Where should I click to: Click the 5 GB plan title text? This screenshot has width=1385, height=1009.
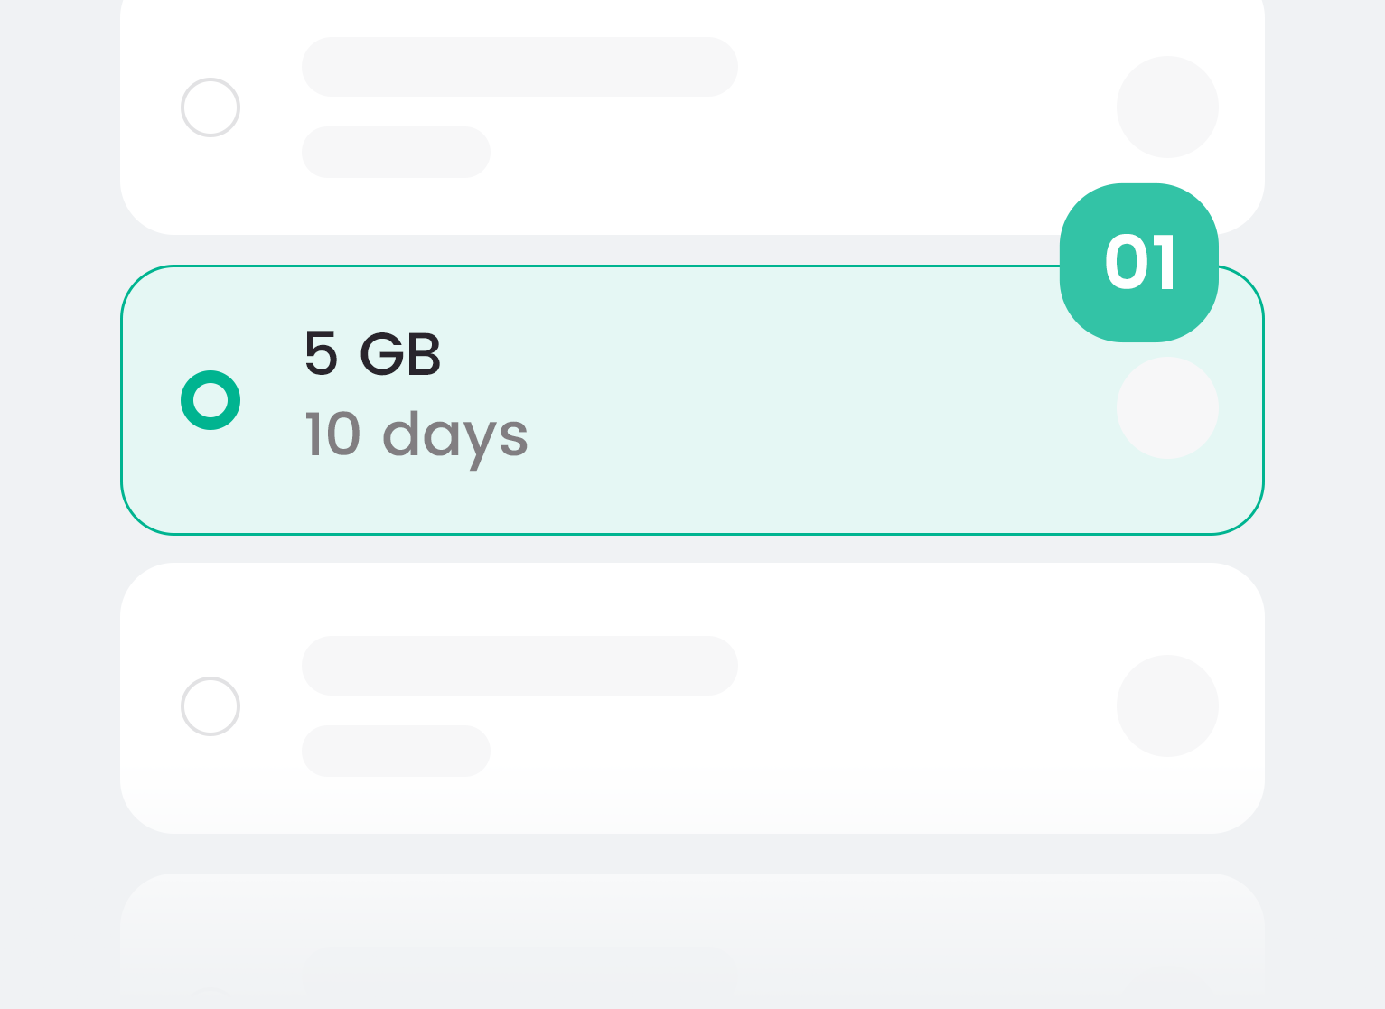[x=372, y=353]
